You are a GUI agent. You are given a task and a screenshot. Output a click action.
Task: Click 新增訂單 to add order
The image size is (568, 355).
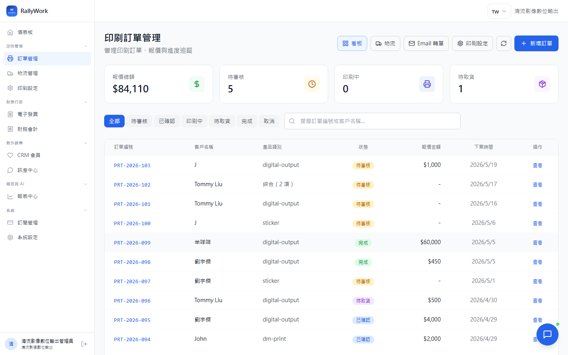coord(536,43)
